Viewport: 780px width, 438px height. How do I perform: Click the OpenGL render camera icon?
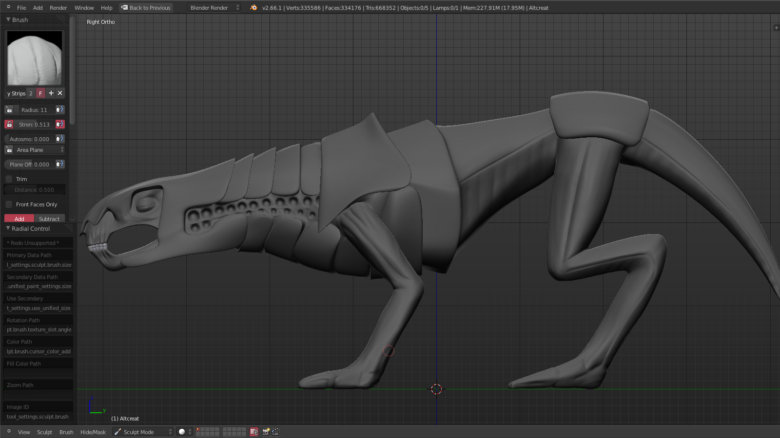click(x=266, y=432)
